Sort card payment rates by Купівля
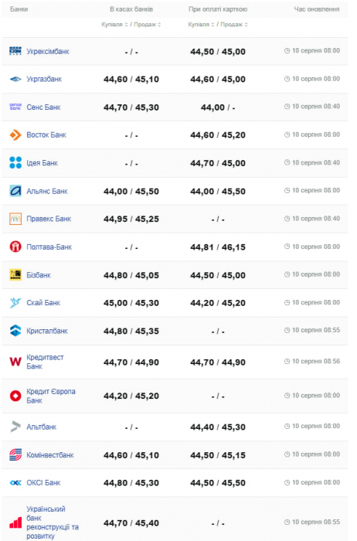This screenshot has height=541, width=357. coord(201,25)
